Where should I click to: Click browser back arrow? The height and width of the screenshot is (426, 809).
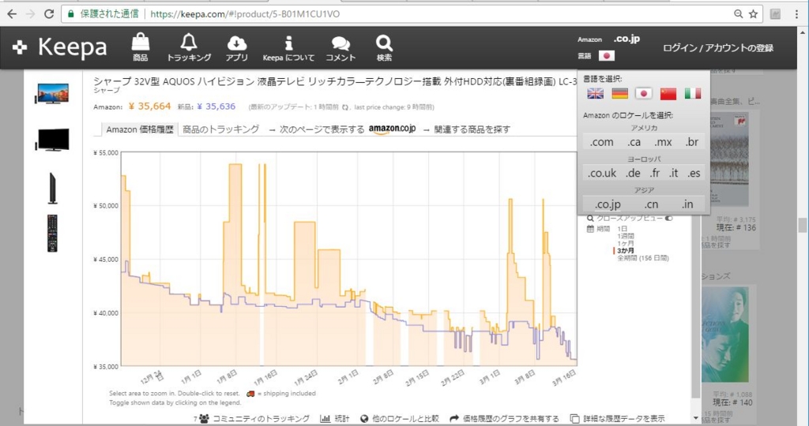[12, 14]
